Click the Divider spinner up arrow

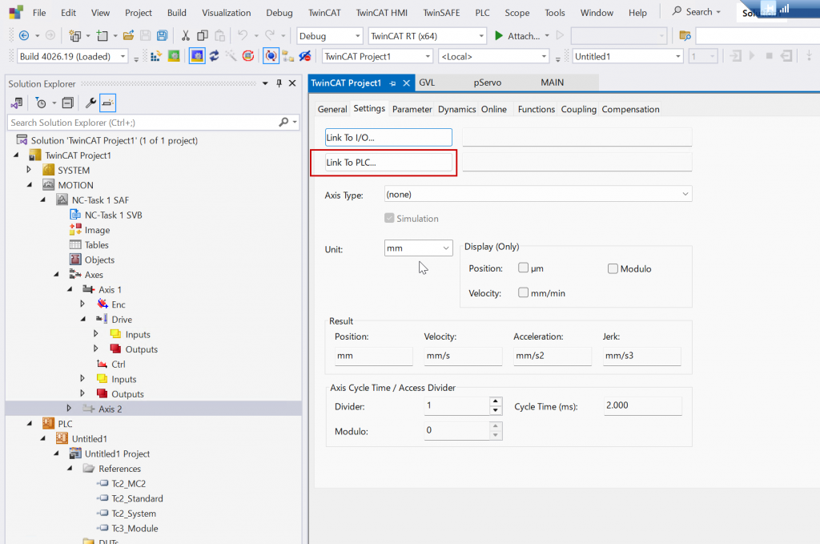coord(496,401)
